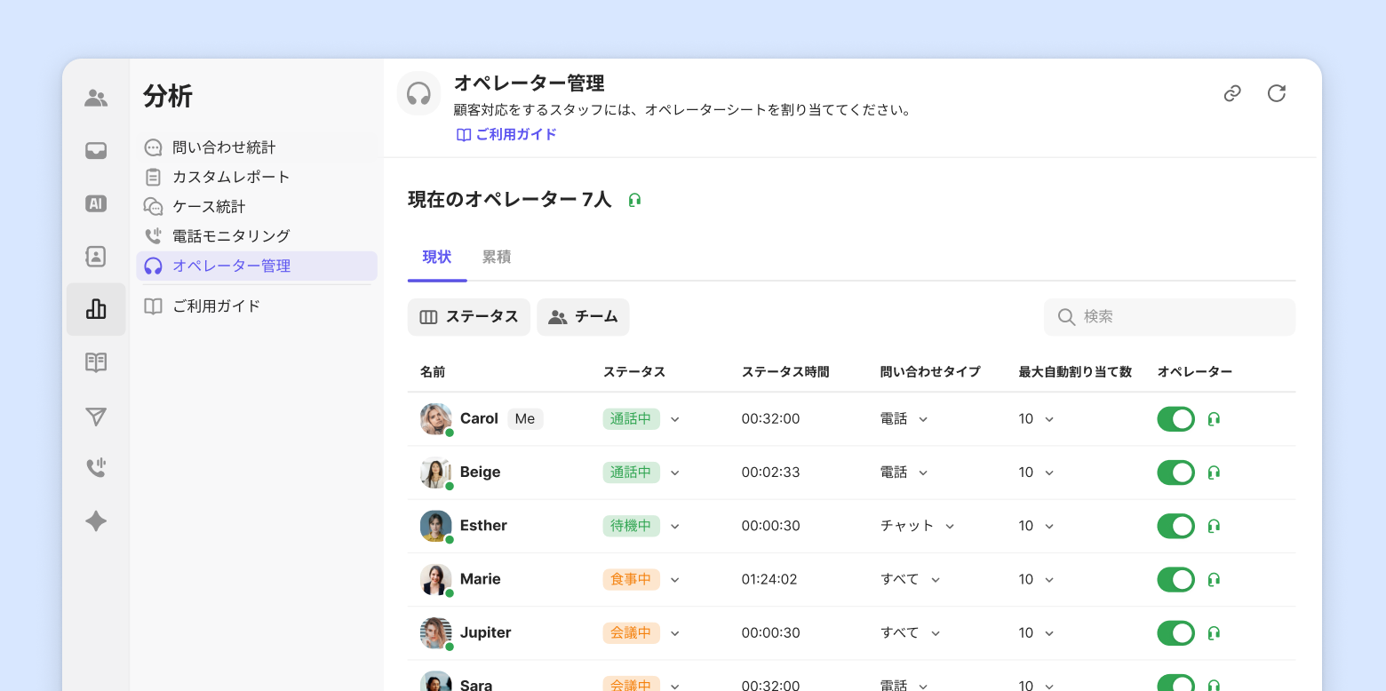
Task: Click the AI icon in left rail
Action: (96, 203)
